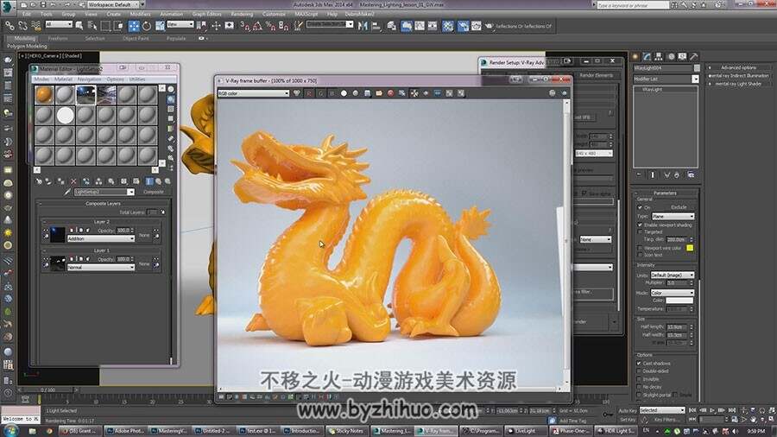Open Navigation menu in Material Editor

(x=89, y=79)
